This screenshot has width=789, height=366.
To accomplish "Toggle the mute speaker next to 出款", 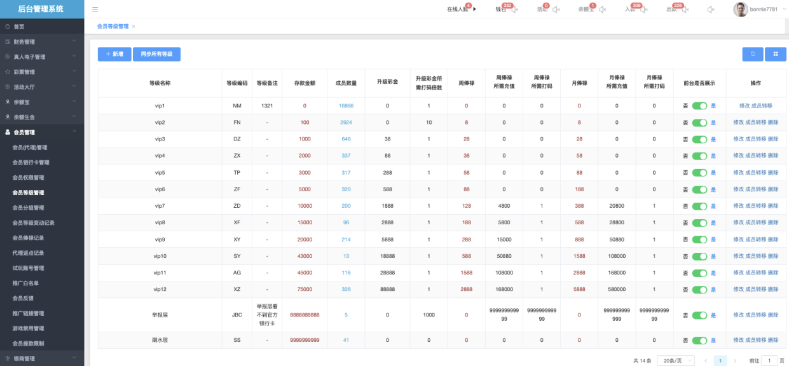I will point(685,10).
